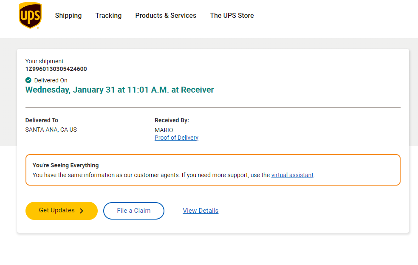Click the Received By label
The width and height of the screenshot is (418, 265).
tap(172, 121)
